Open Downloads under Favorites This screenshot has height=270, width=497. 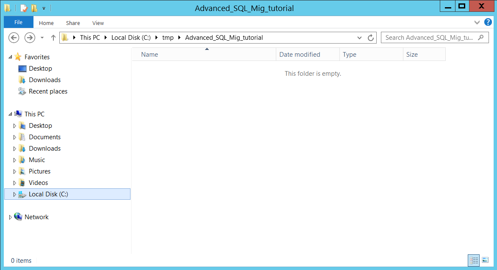click(x=44, y=80)
